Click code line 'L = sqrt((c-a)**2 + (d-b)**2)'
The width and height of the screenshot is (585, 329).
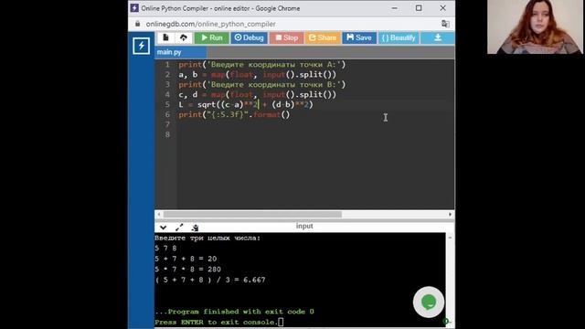[246, 104]
